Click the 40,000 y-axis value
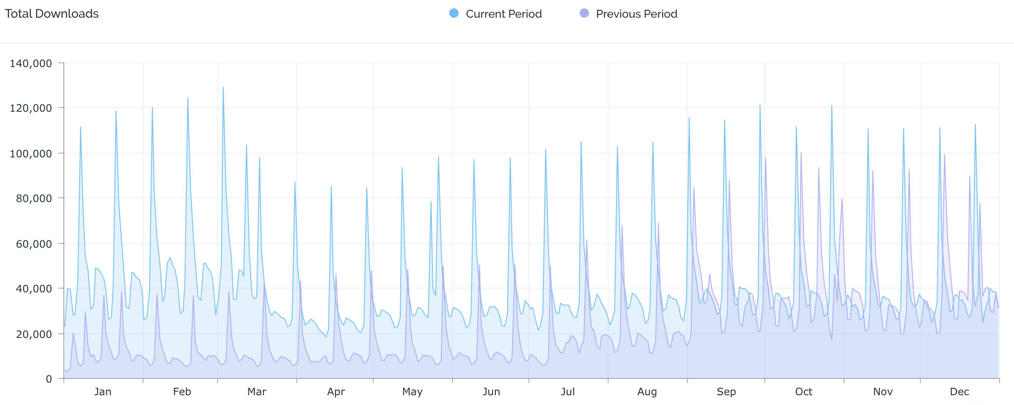 pyautogui.click(x=34, y=289)
